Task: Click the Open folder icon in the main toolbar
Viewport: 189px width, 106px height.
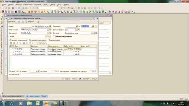Action: [x=6, y=8]
